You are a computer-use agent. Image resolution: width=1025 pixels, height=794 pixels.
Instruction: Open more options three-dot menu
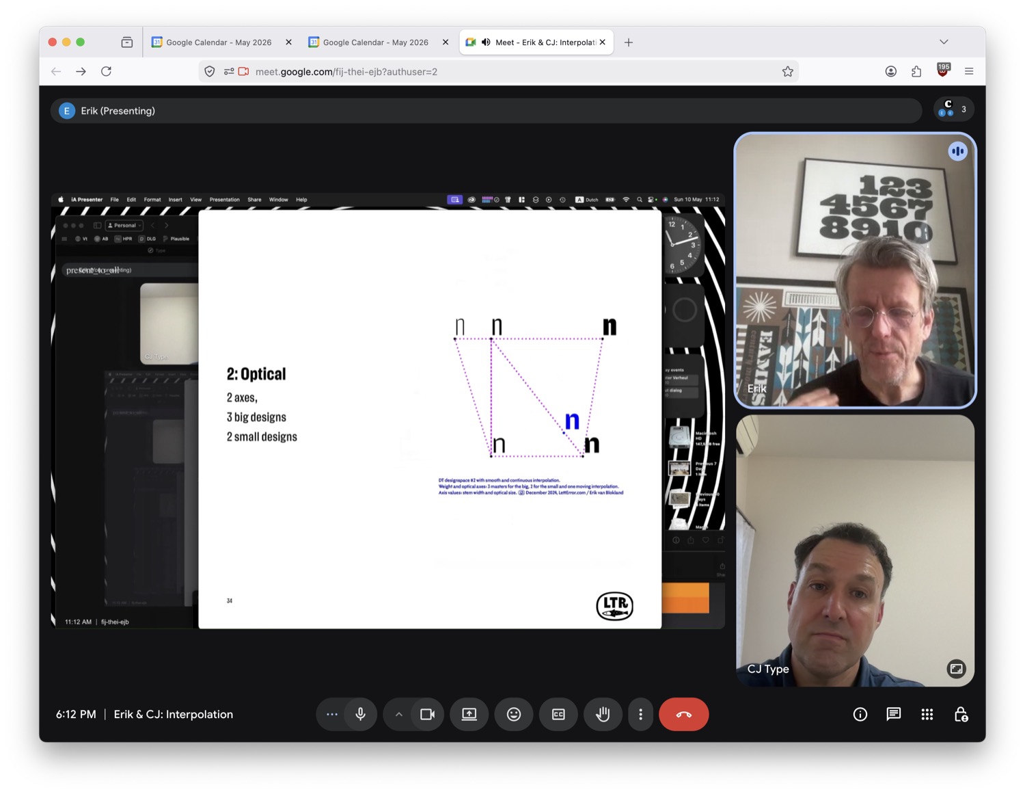point(640,714)
